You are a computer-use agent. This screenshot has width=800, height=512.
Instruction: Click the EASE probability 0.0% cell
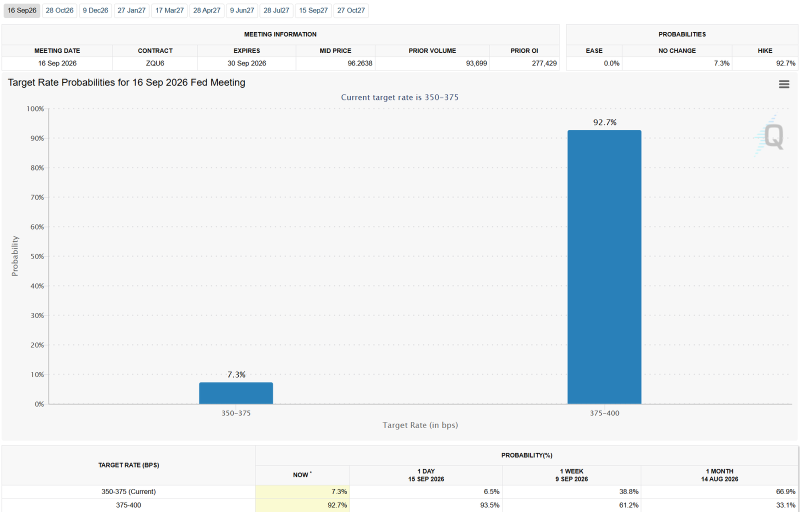[594, 63]
